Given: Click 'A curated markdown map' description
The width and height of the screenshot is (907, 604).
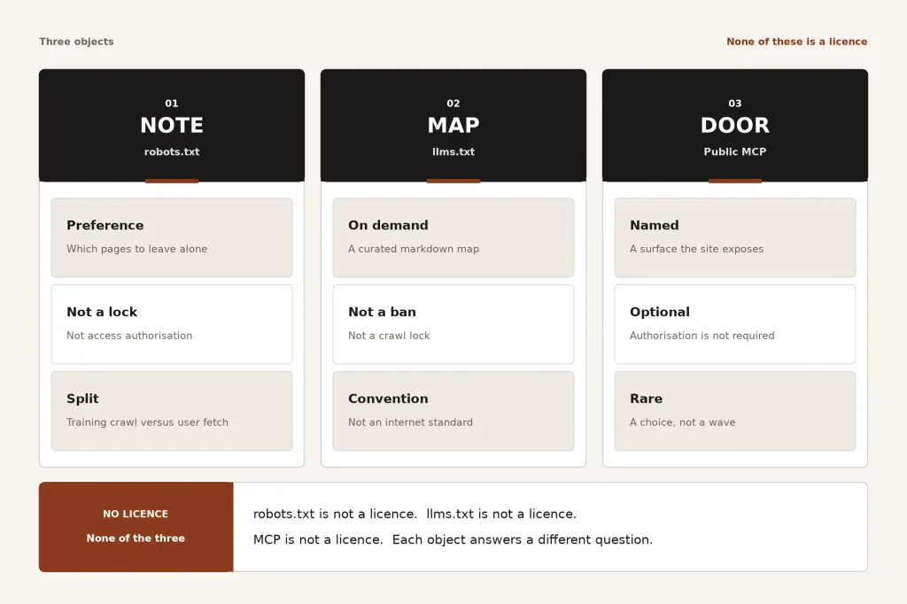Looking at the screenshot, I should click(414, 249).
